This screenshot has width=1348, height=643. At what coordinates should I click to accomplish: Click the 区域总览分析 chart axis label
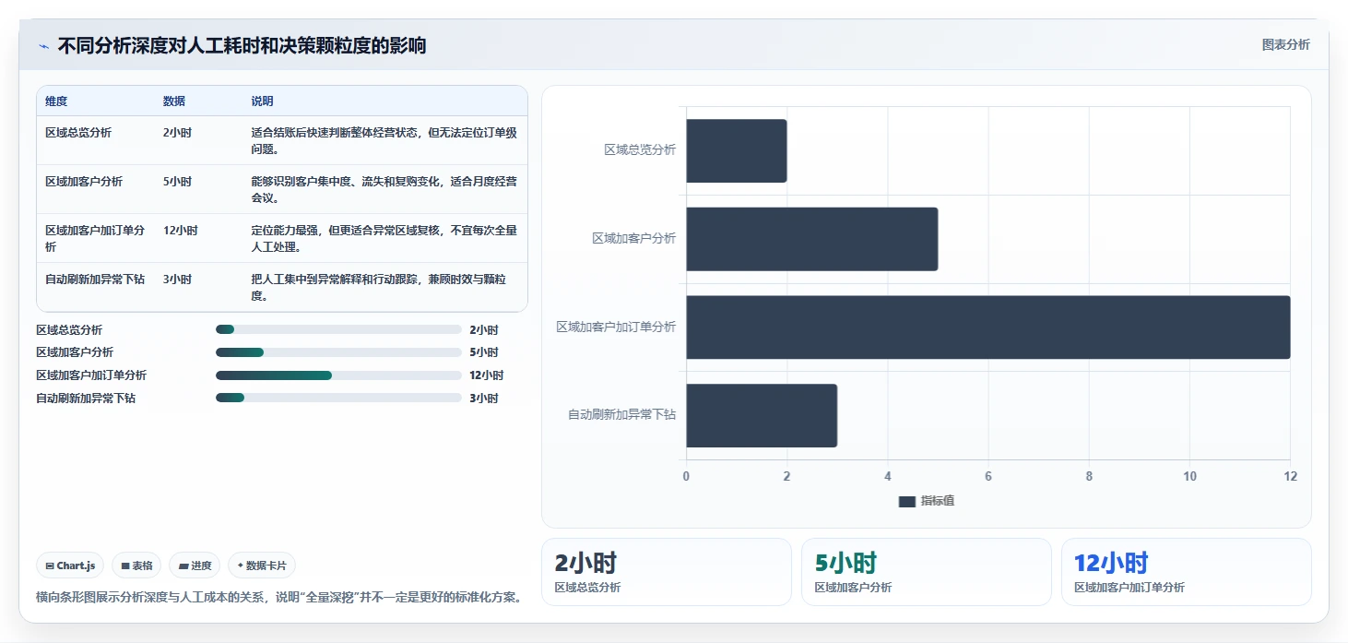640,149
